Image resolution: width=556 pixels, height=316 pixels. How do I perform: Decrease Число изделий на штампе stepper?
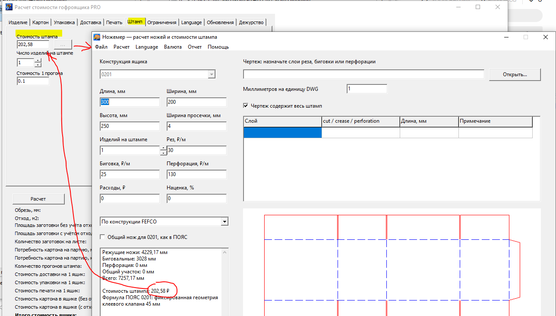pyautogui.click(x=38, y=65)
